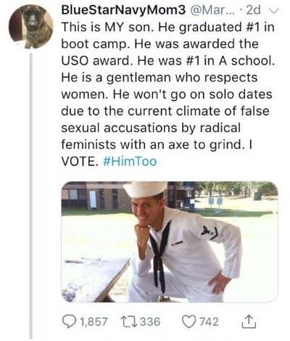The image size is (290, 341).
Task: Select the thread connector line below the avatar
Action: (x=31, y=196)
